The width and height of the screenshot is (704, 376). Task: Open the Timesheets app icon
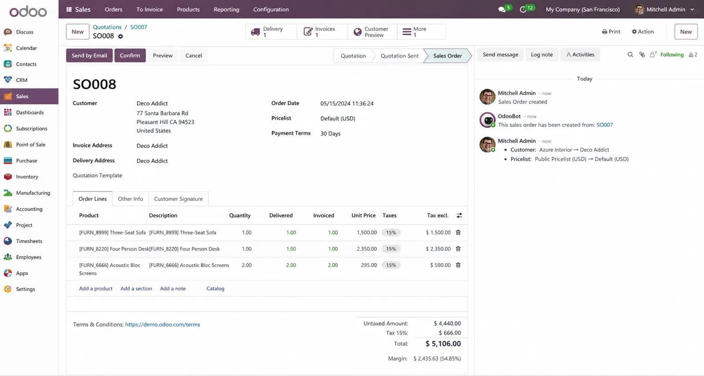[x=8, y=241]
